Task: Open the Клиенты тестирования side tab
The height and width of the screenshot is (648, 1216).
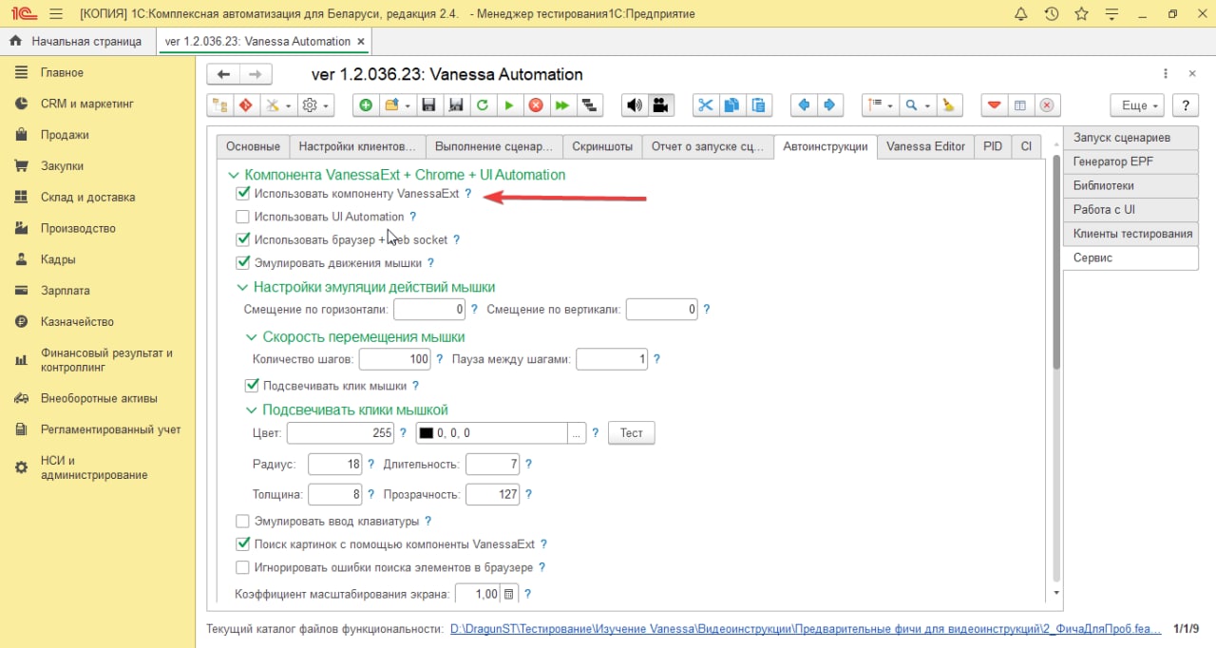Action: 1130,234
